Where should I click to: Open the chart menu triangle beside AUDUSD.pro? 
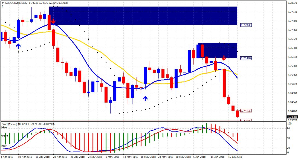[3, 3]
